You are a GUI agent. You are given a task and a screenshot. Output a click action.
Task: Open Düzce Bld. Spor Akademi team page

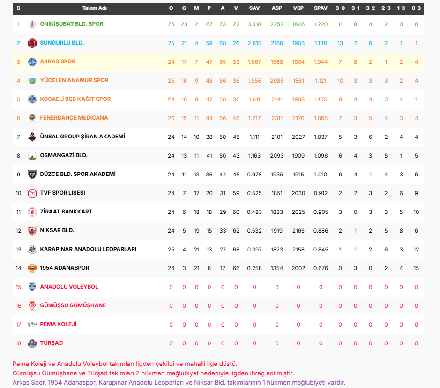pos(78,174)
